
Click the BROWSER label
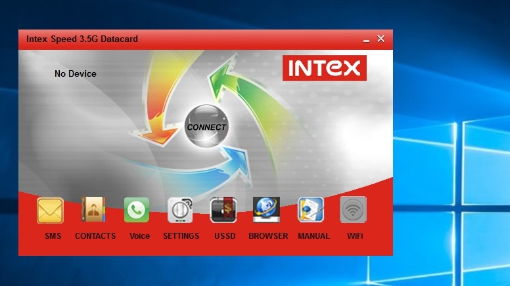(x=268, y=236)
